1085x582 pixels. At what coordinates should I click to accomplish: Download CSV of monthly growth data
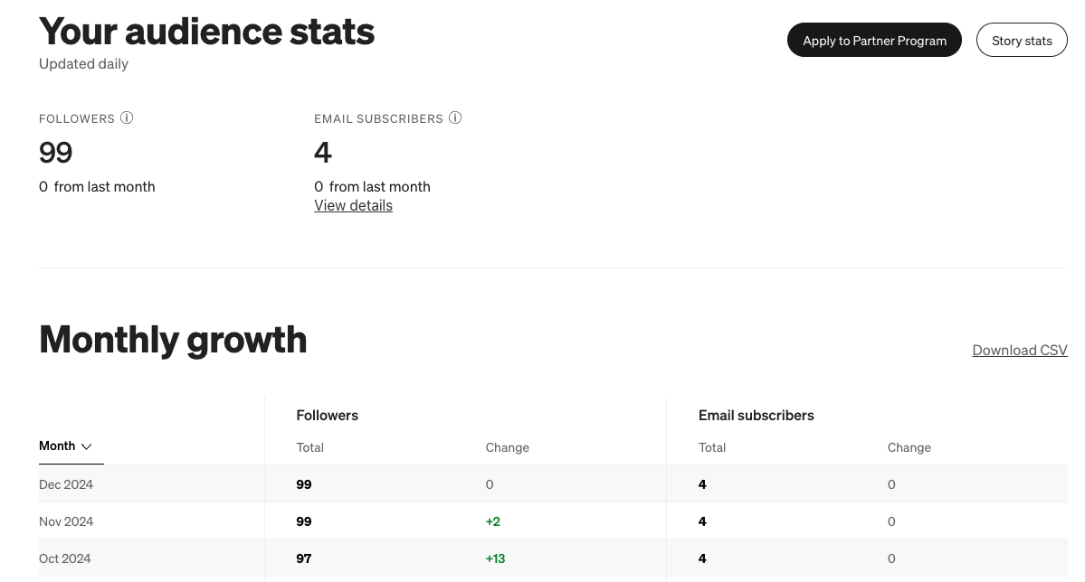point(1020,350)
